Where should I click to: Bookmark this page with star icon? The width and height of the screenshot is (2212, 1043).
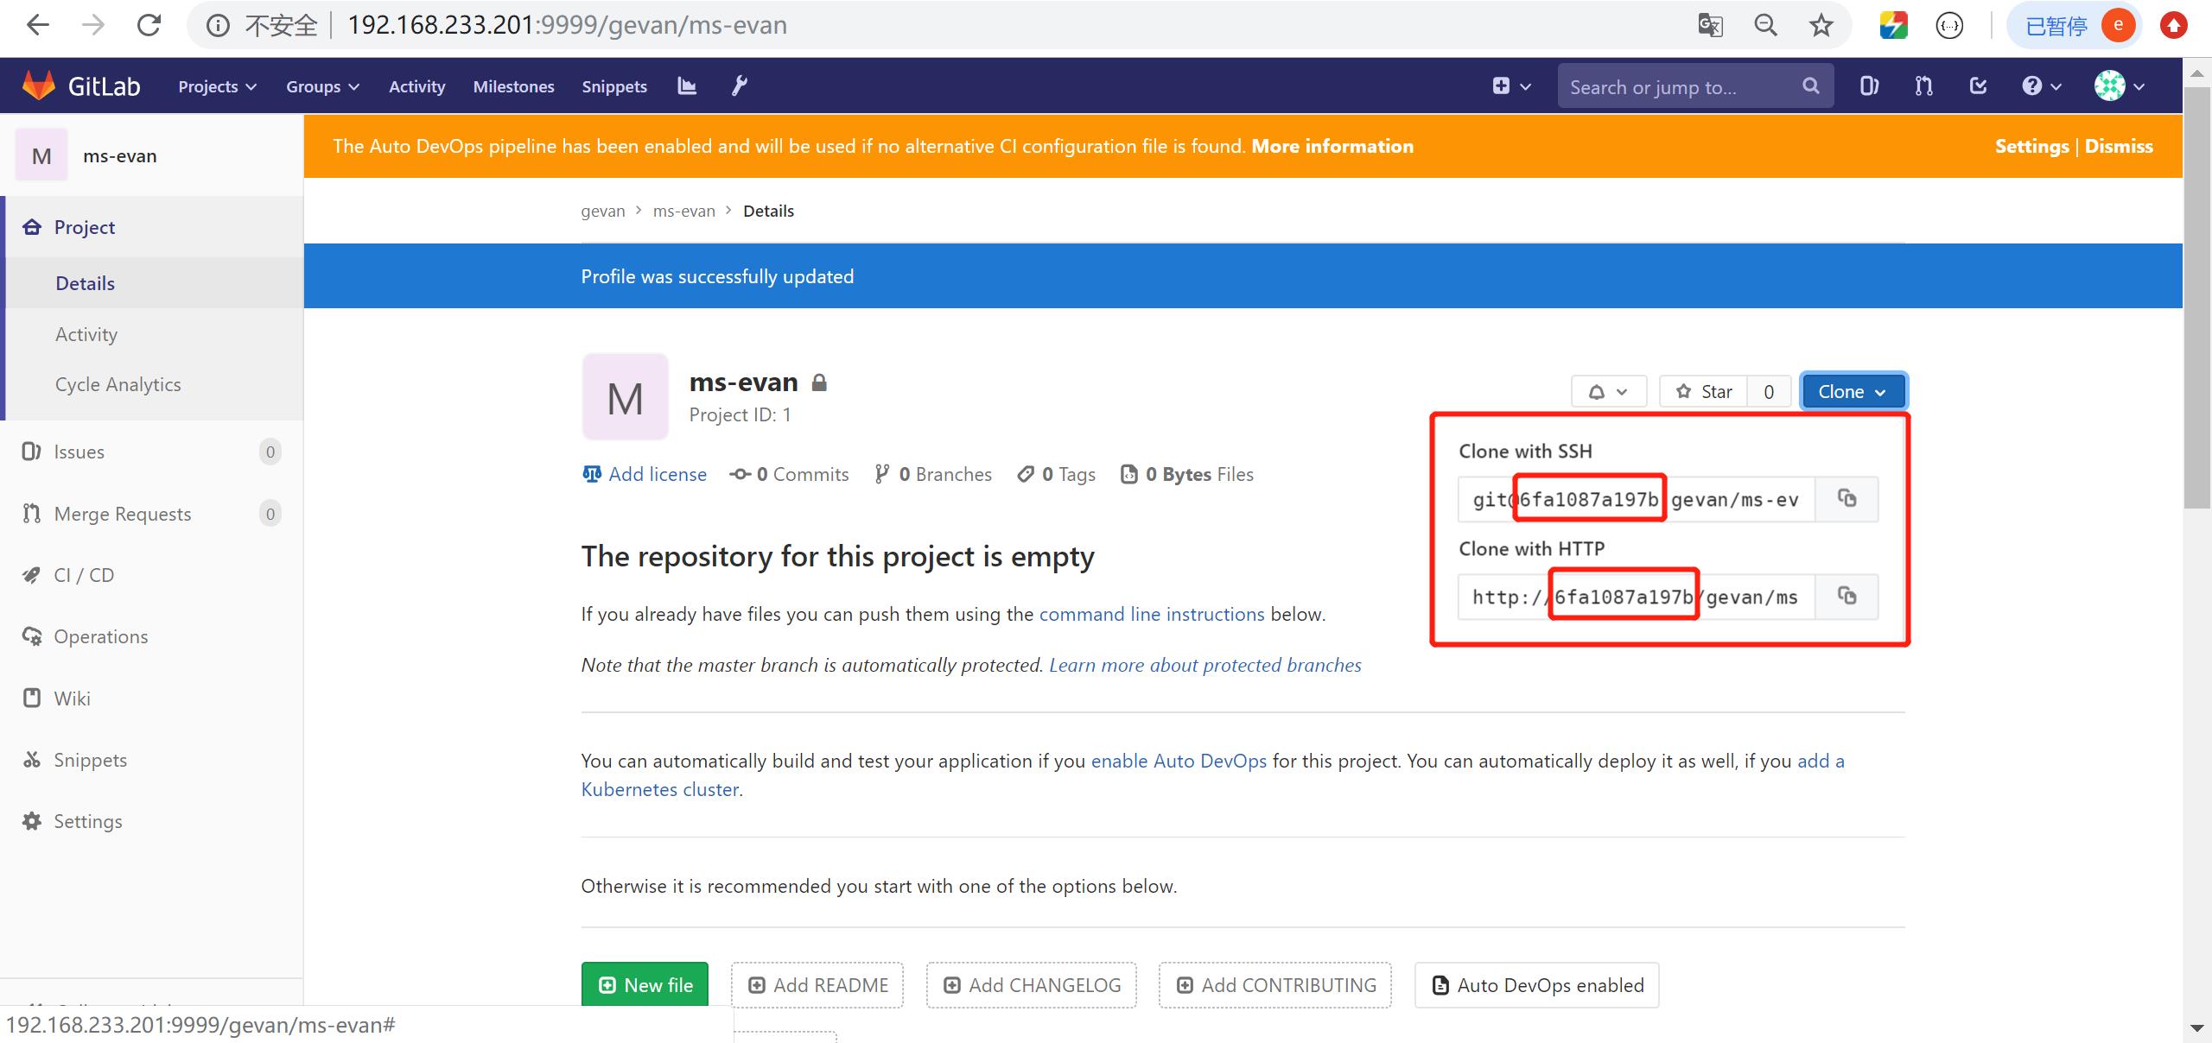[x=1821, y=26]
